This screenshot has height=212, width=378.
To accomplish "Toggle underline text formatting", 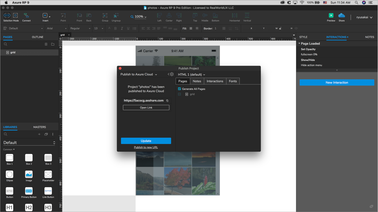I will pyautogui.click(x=128, y=29).
